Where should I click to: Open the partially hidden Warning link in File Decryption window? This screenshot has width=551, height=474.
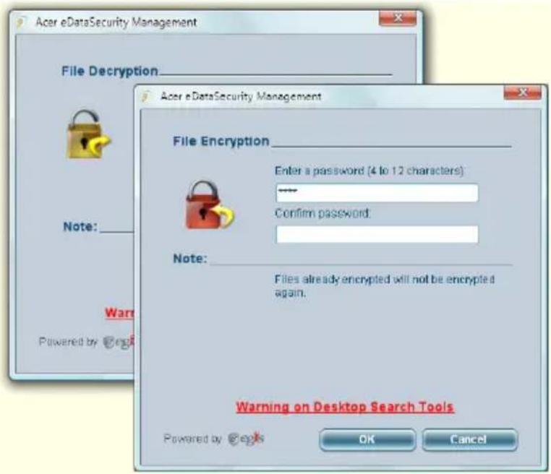119,312
